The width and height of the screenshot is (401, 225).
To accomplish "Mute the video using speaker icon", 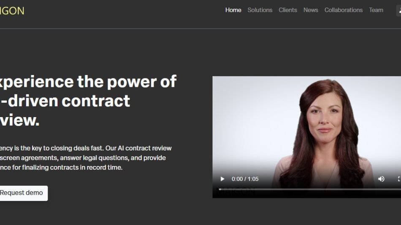I will click(x=381, y=179).
